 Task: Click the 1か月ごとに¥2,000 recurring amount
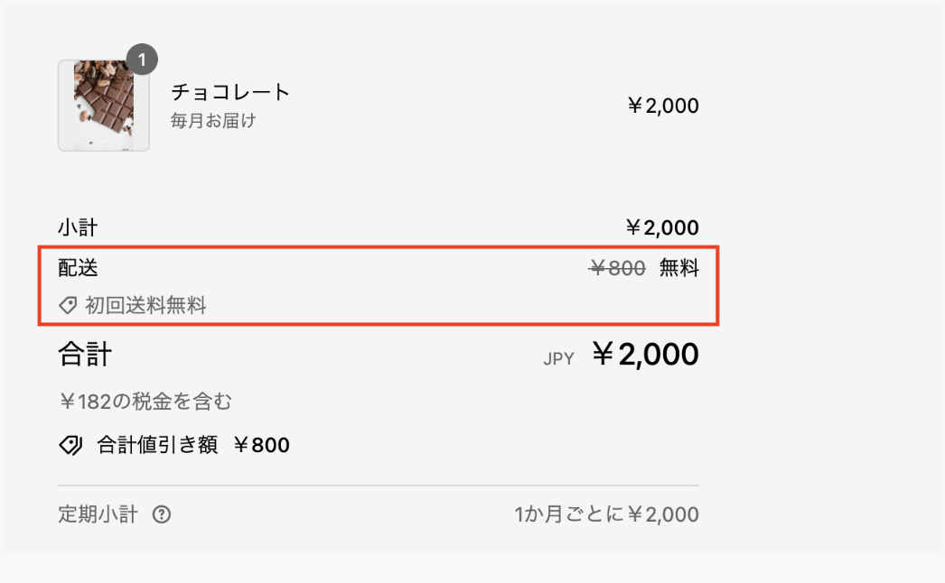[606, 515]
